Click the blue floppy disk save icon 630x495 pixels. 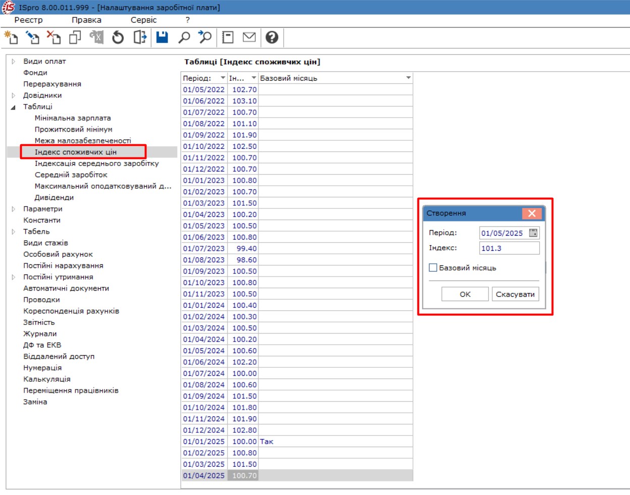[x=162, y=37]
